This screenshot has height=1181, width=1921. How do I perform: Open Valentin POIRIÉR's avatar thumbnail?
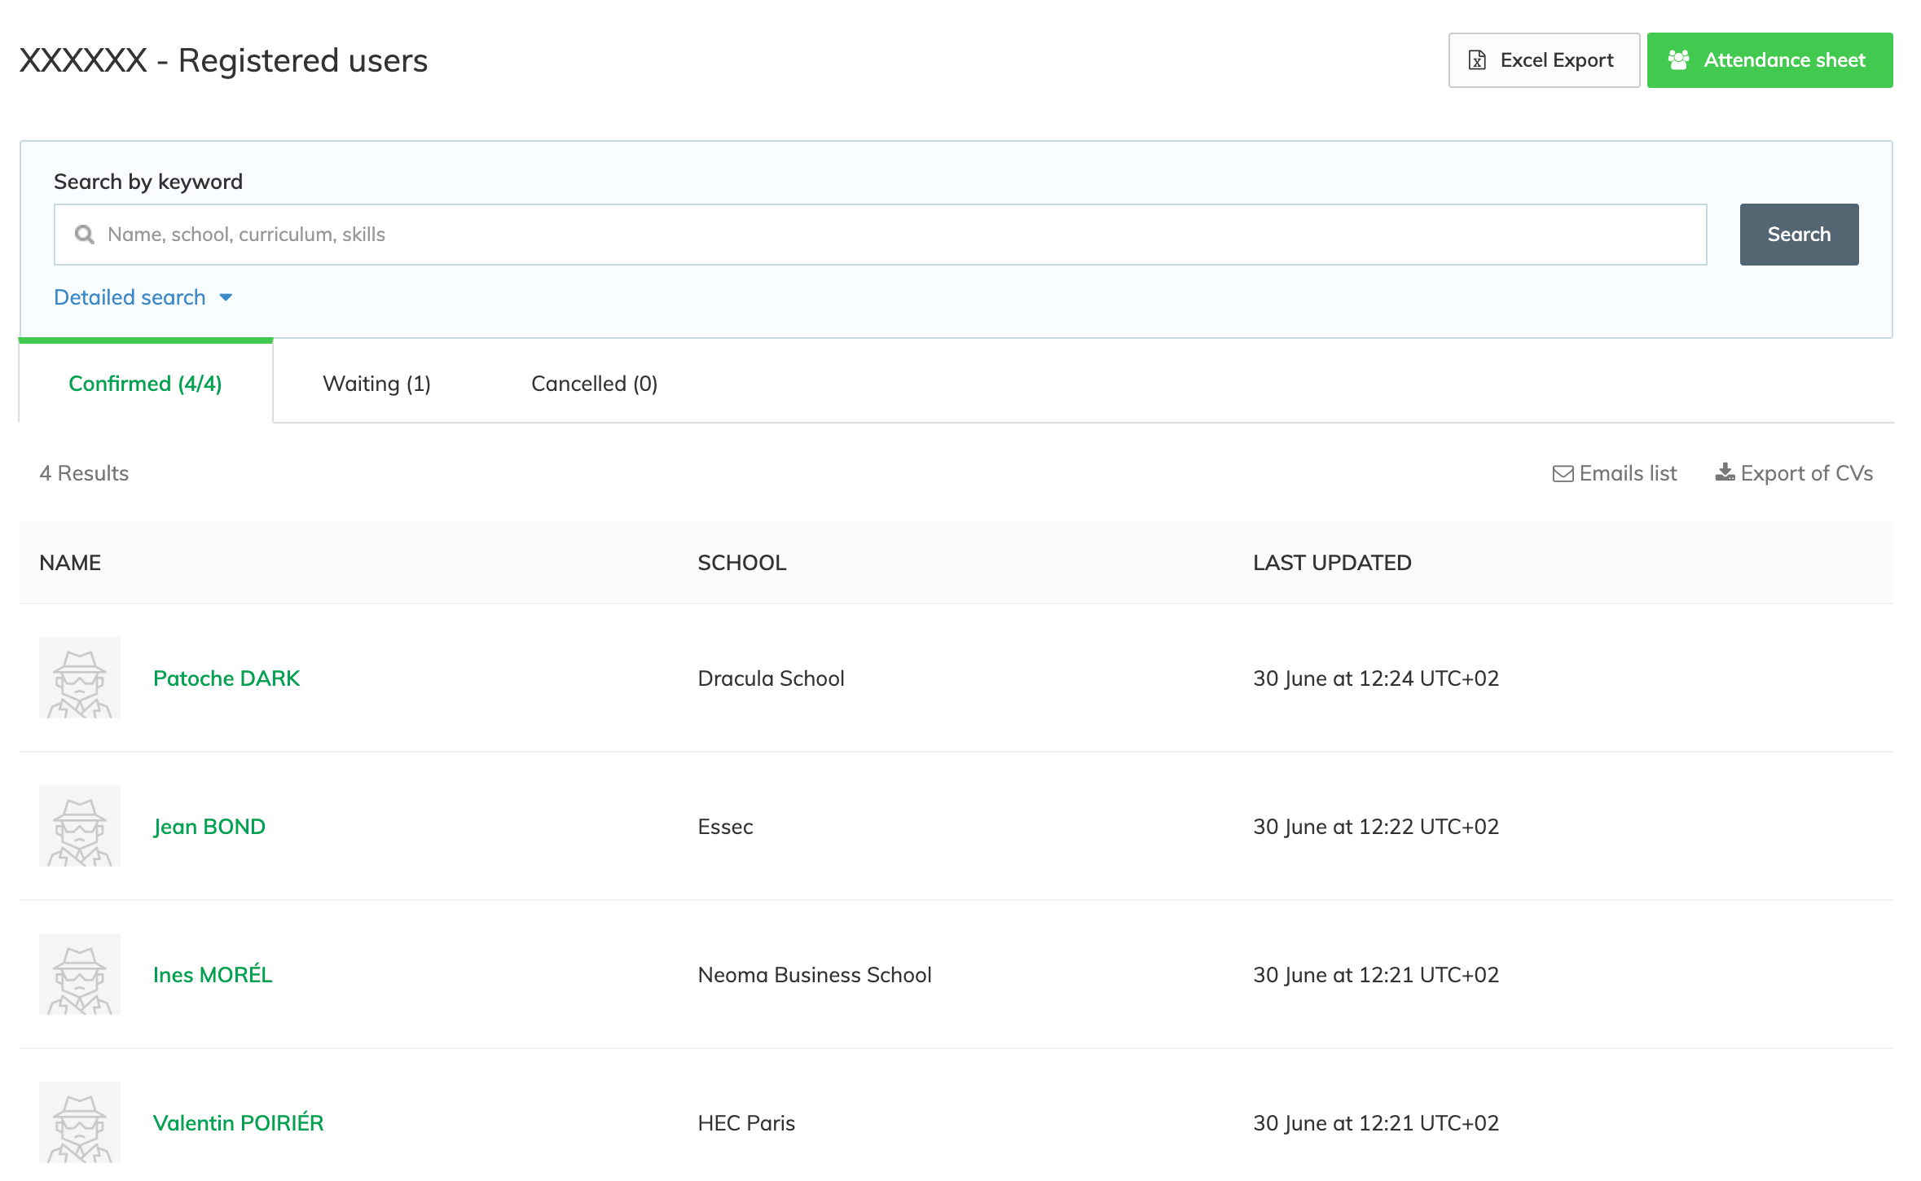click(80, 1122)
